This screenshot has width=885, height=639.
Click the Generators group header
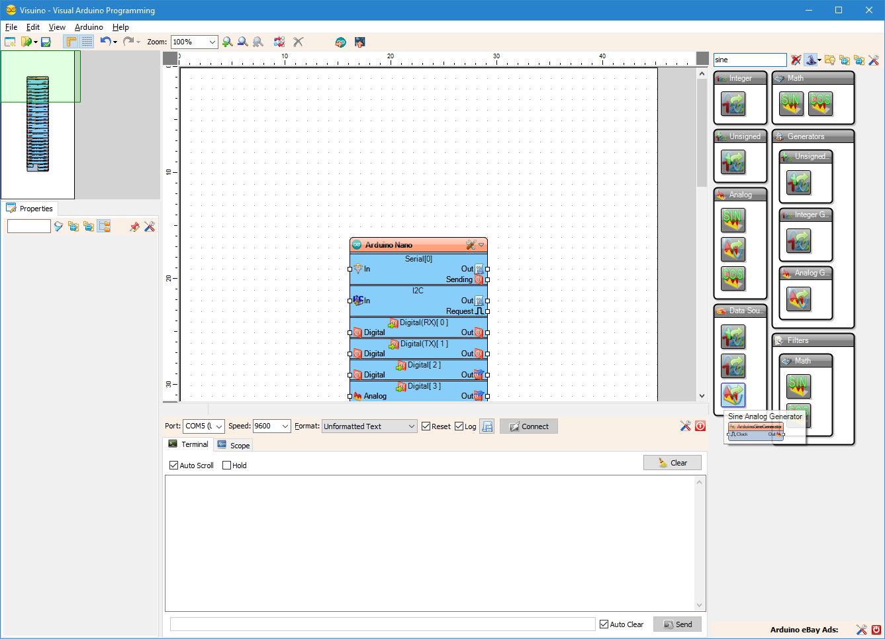click(x=813, y=136)
